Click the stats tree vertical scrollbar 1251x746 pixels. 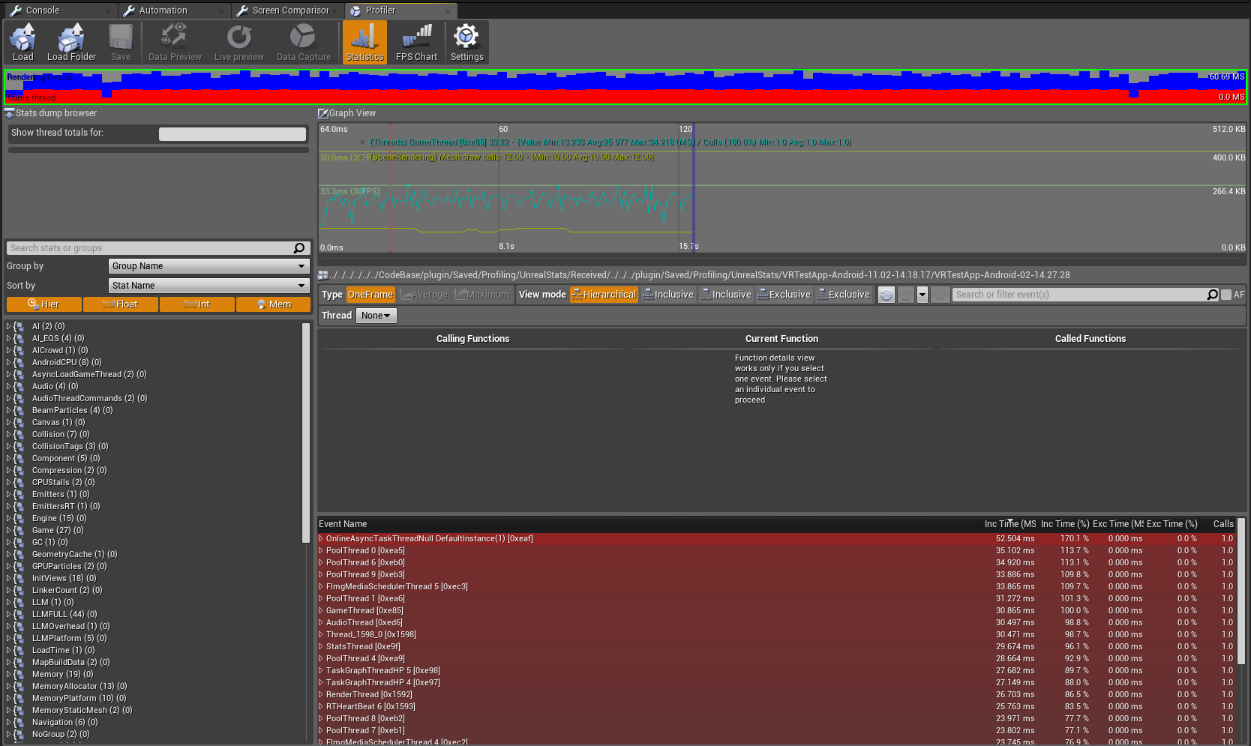coord(305,433)
